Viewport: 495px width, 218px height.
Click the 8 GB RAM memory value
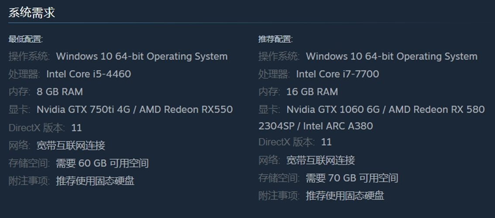coord(59,92)
